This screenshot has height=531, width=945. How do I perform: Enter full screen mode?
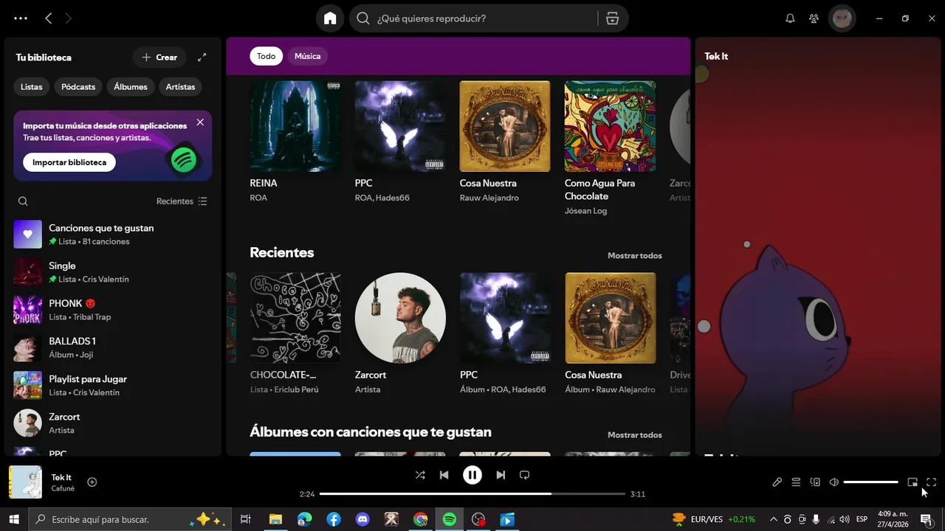coord(931,482)
